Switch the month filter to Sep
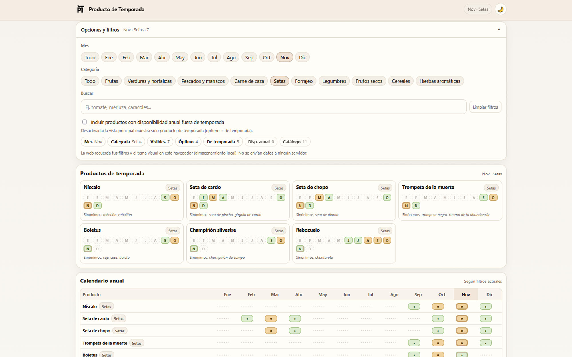This screenshot has width=572, height=357. pos(249,57)
